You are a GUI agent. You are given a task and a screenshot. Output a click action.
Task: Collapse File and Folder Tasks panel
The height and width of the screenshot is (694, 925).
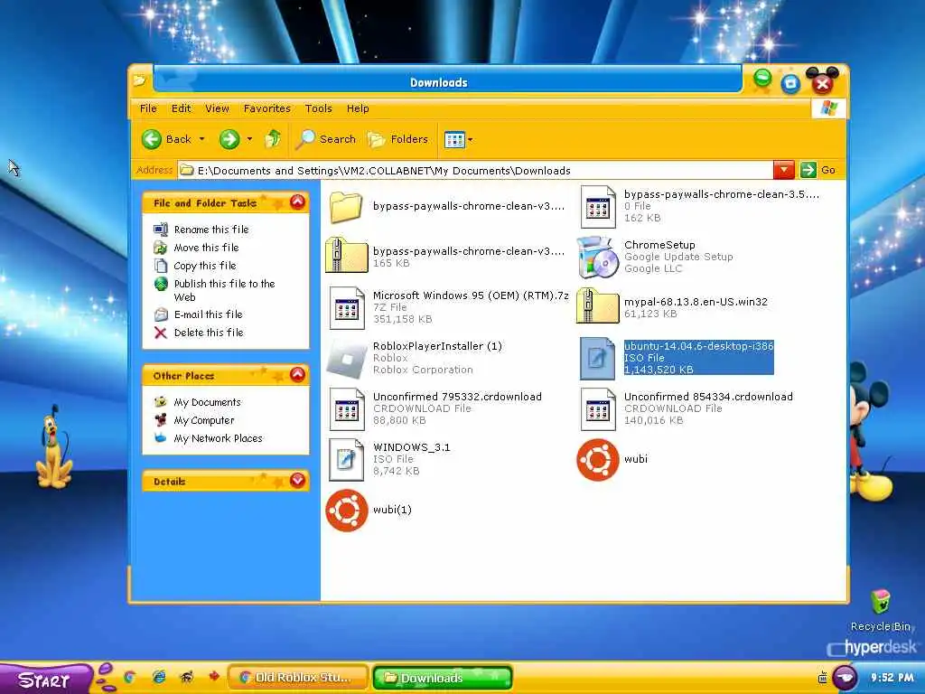297,202
